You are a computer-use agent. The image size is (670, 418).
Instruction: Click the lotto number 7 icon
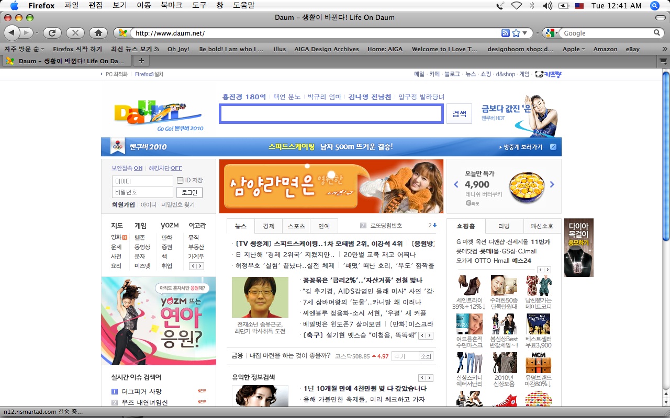[363, 226]
